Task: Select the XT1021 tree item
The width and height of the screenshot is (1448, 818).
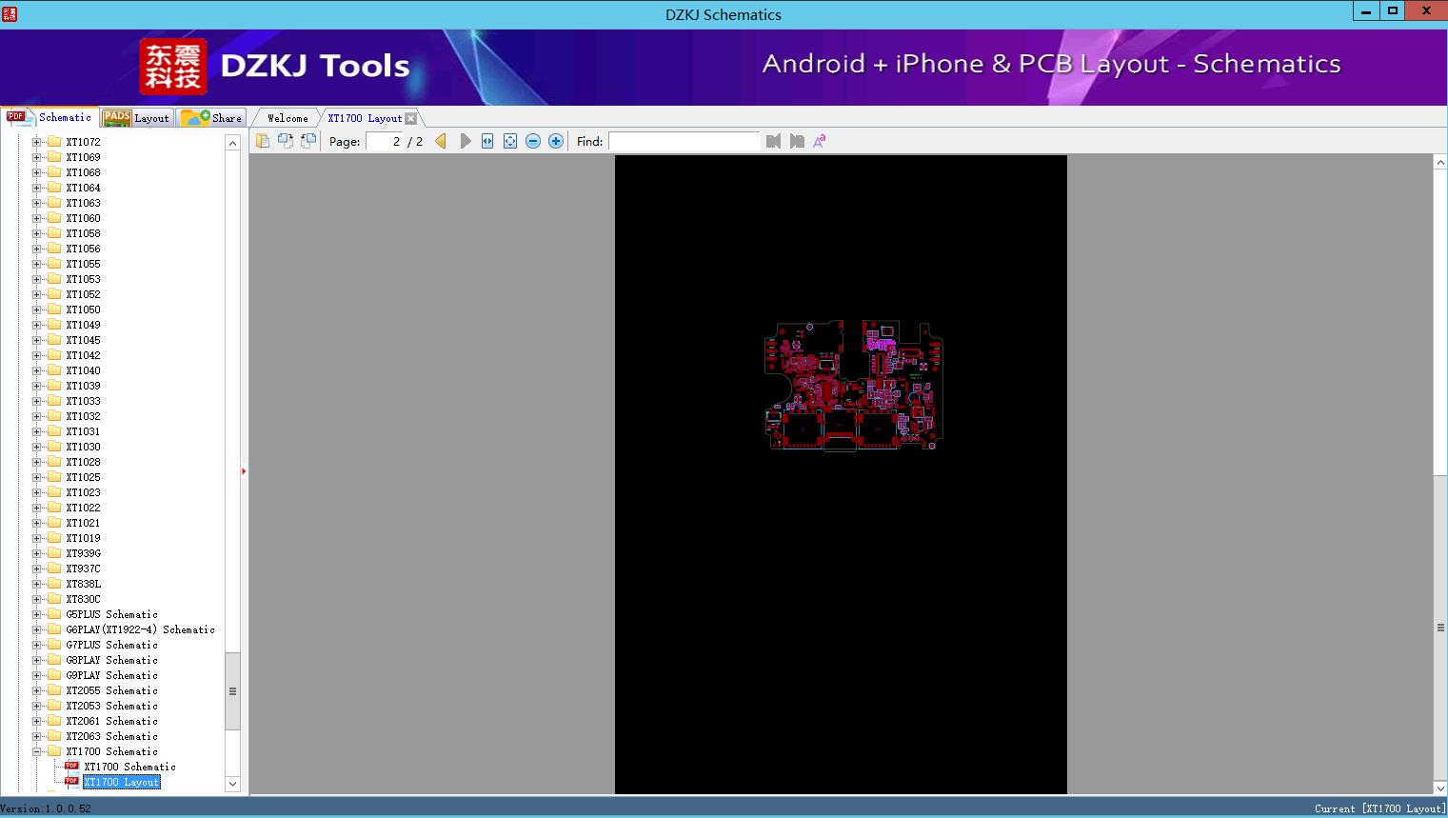Action: point(83,523)
